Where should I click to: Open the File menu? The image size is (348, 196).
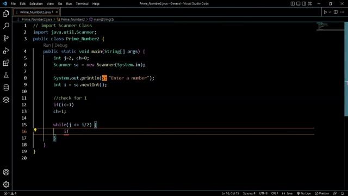click(13, 4)
